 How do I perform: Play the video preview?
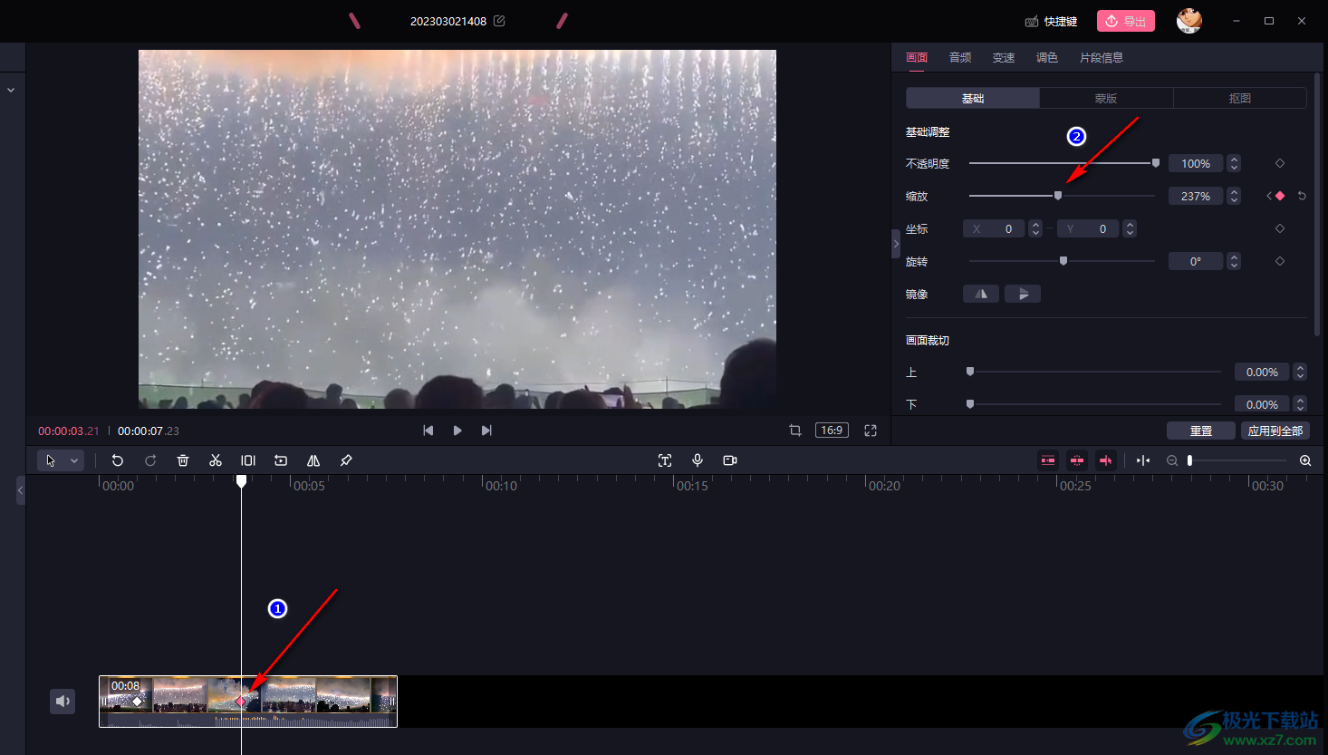point(457,431)
